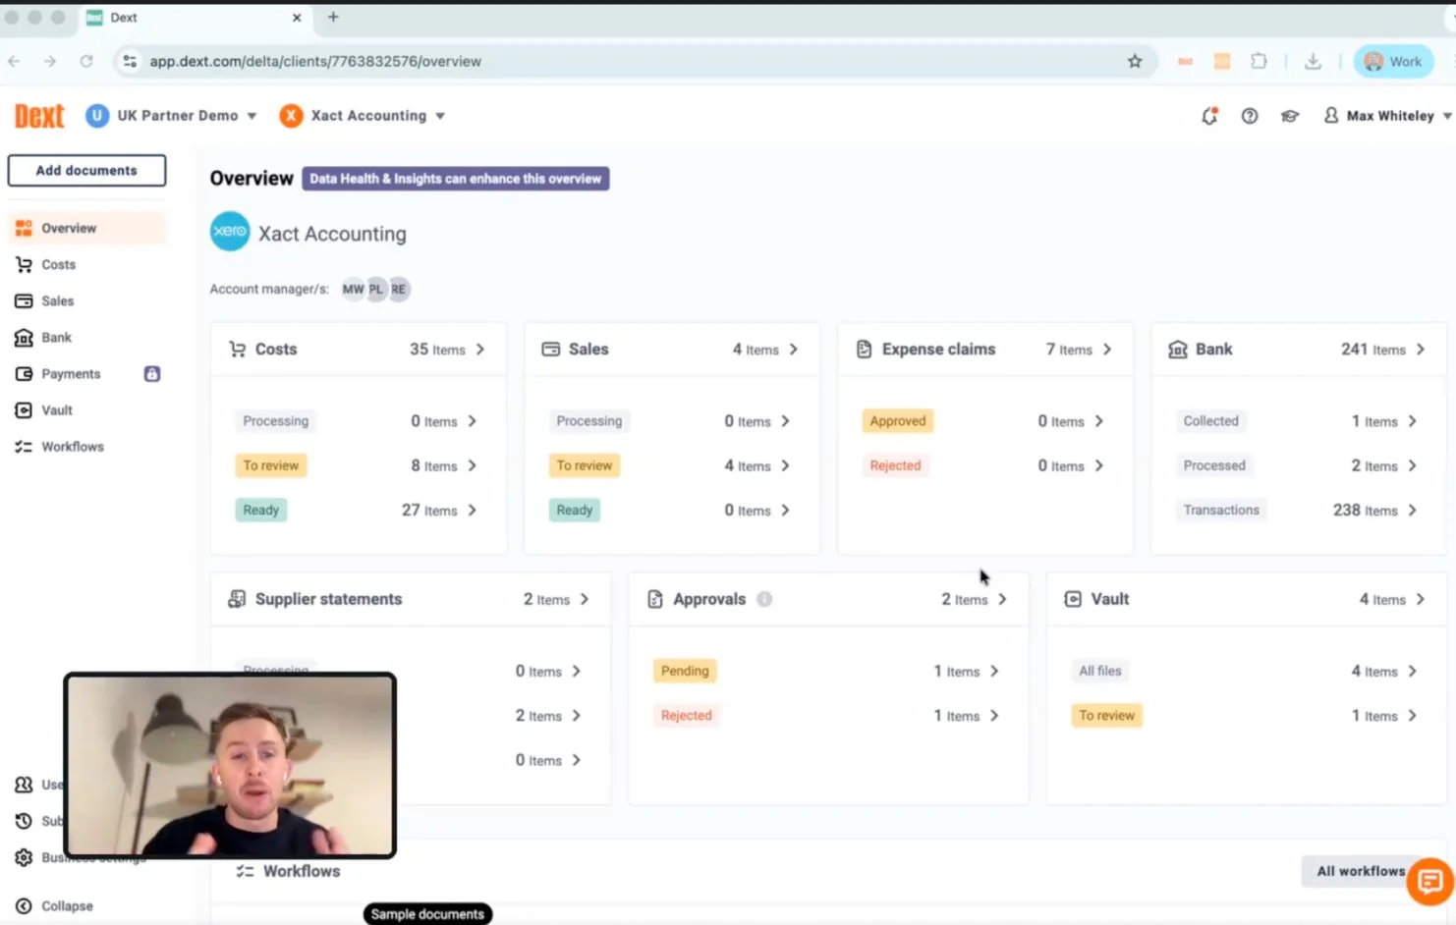Click the Approvals info icon

[x=764, y=599]
